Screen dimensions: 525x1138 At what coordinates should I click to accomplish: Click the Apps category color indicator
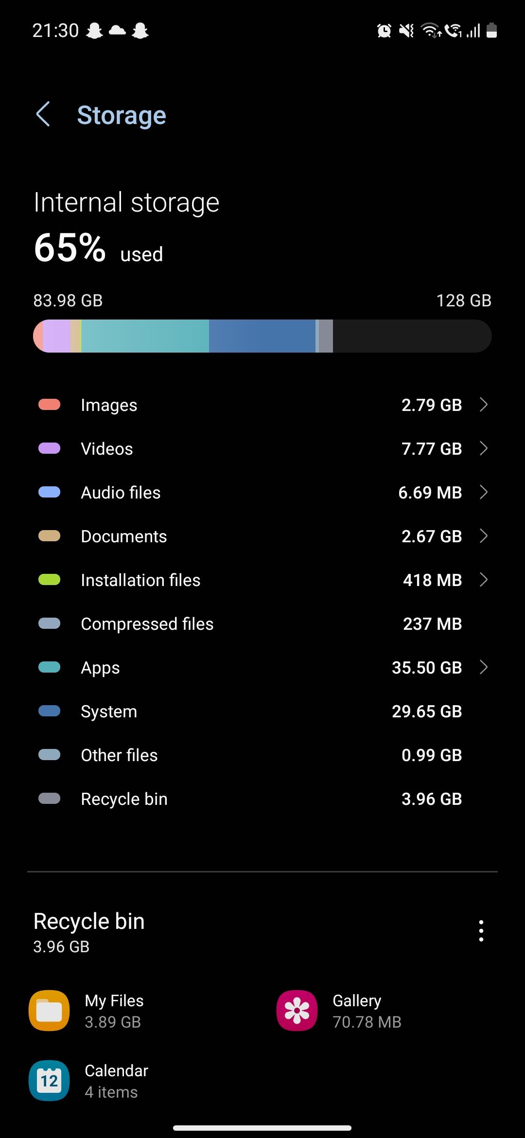click(x=49, y=667)
